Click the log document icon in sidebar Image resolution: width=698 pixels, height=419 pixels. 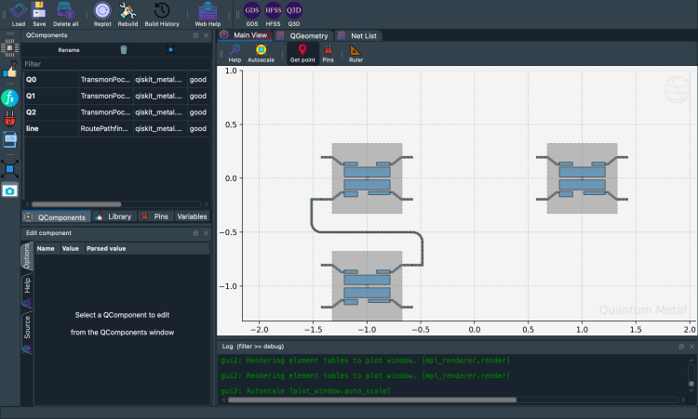(x=10, y=139)
